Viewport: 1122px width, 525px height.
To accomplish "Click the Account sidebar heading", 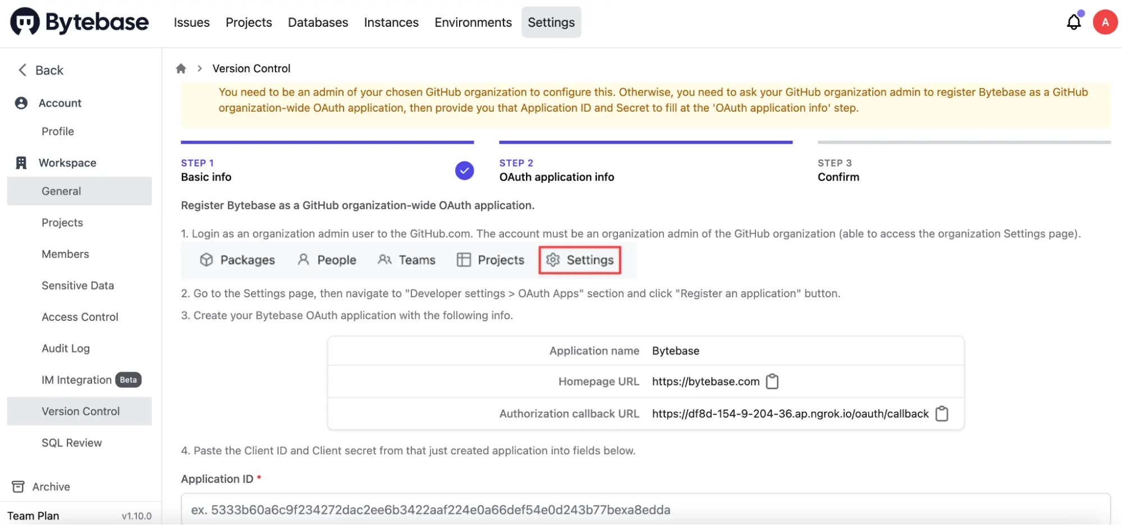I will [59, 103].
